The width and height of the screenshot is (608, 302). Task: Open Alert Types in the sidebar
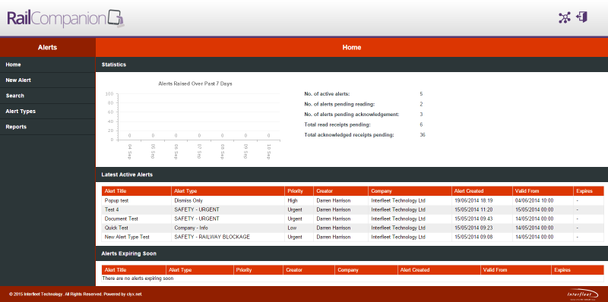(47, 111)
